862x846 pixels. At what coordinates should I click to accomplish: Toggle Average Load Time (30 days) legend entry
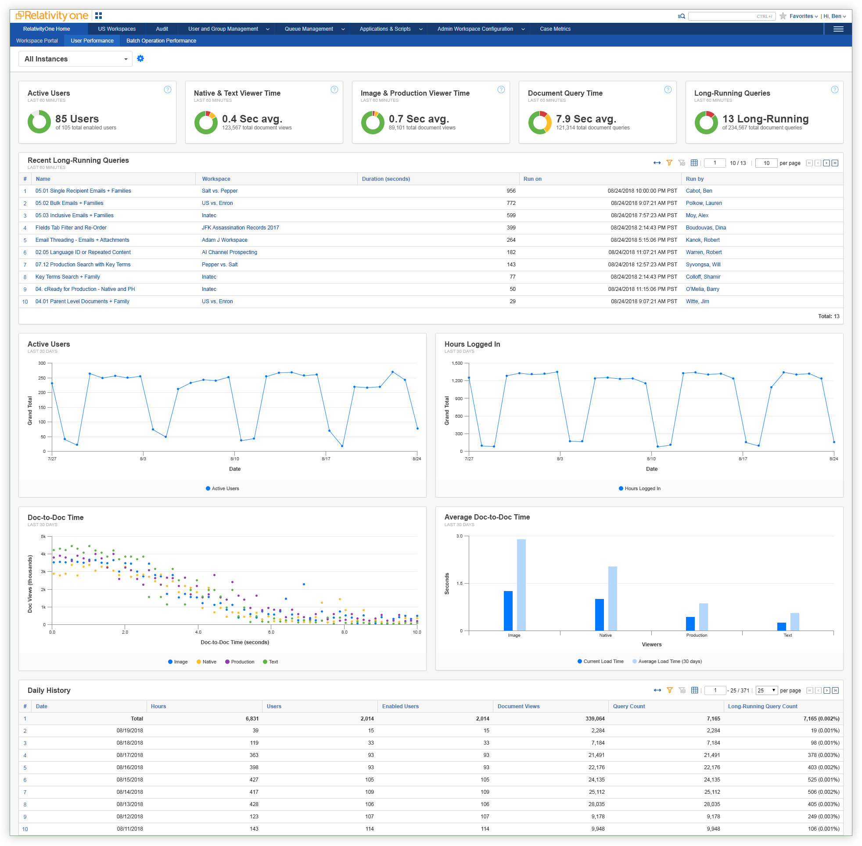[x=667, y=661]
